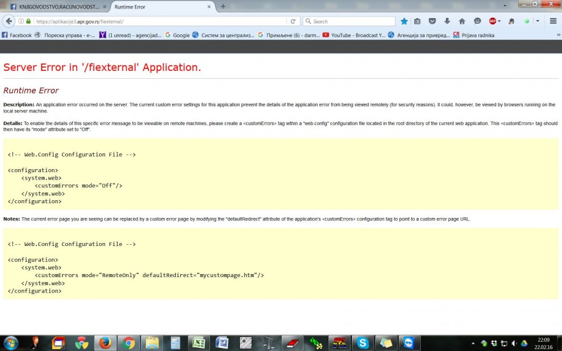Open Calculator from the taskbar
The image size is (562, 351).
pyautogui.click(x=175, y=343)
